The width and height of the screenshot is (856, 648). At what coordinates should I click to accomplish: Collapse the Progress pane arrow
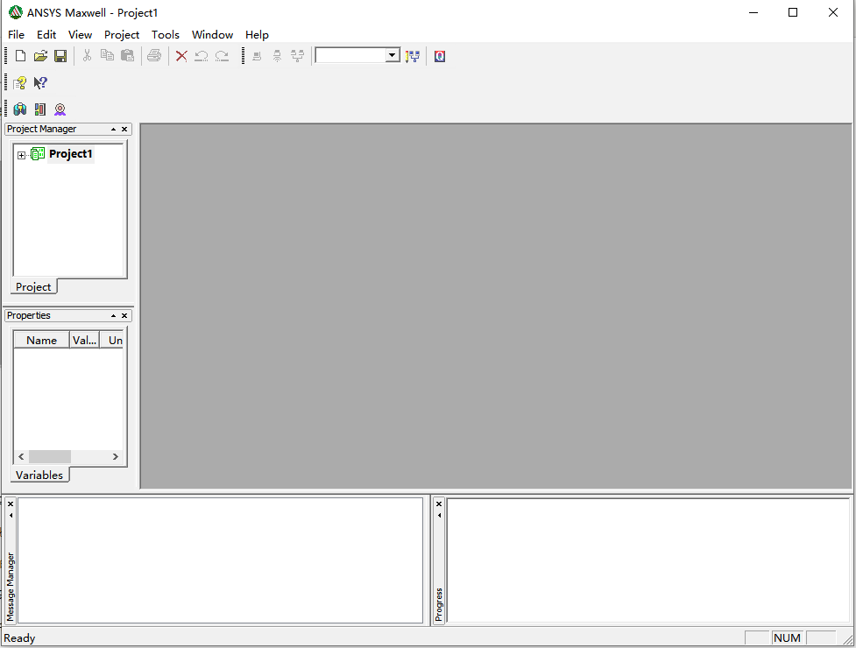pyautogui.click(x=439, y=516)
